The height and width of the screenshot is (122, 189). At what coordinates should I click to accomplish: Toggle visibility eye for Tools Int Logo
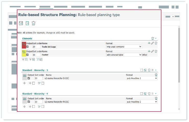tap(149, 43)
